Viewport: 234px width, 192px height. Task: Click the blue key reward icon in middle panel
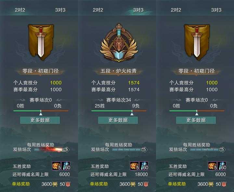(x=144, y=166)
